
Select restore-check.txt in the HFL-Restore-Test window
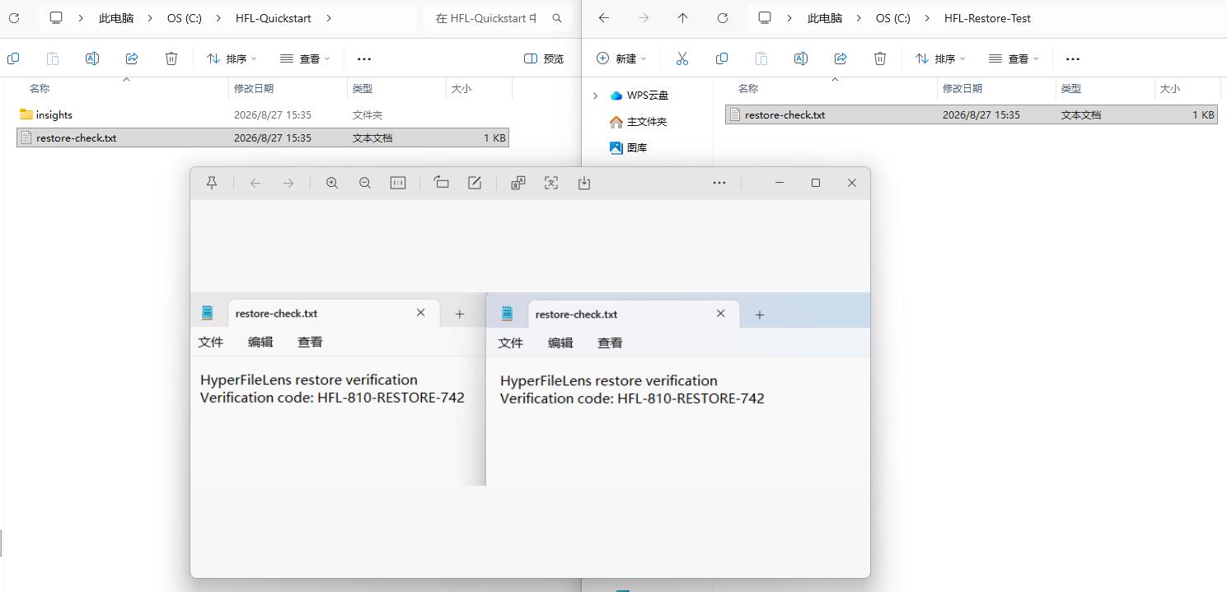(x=972, y=114)
